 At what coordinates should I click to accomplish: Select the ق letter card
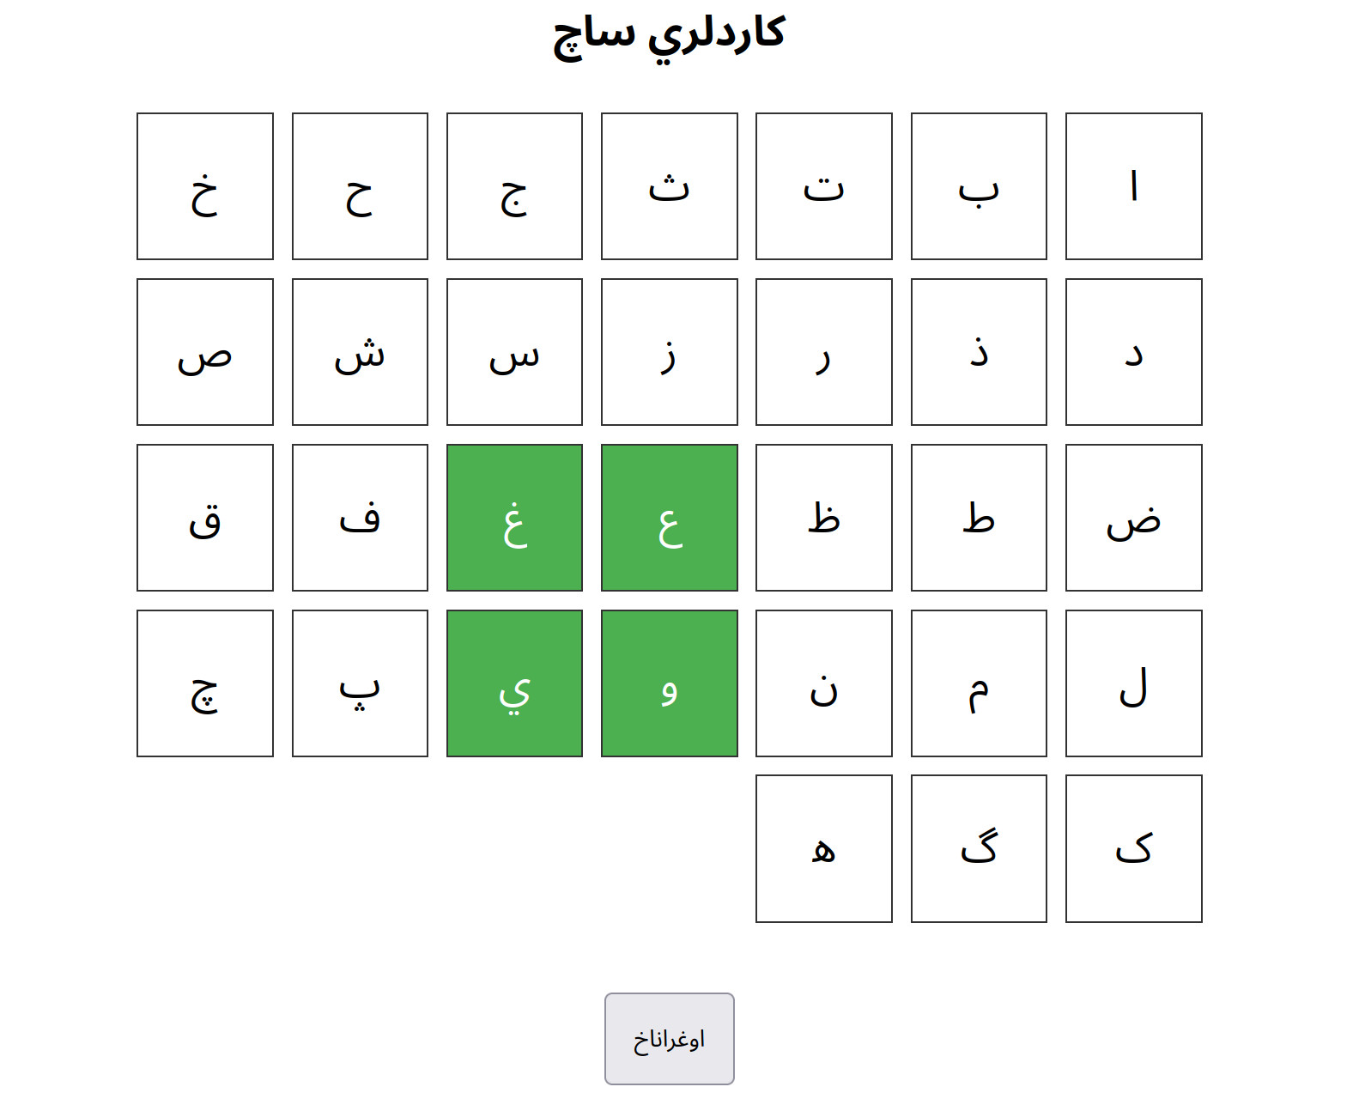point(205,518)
